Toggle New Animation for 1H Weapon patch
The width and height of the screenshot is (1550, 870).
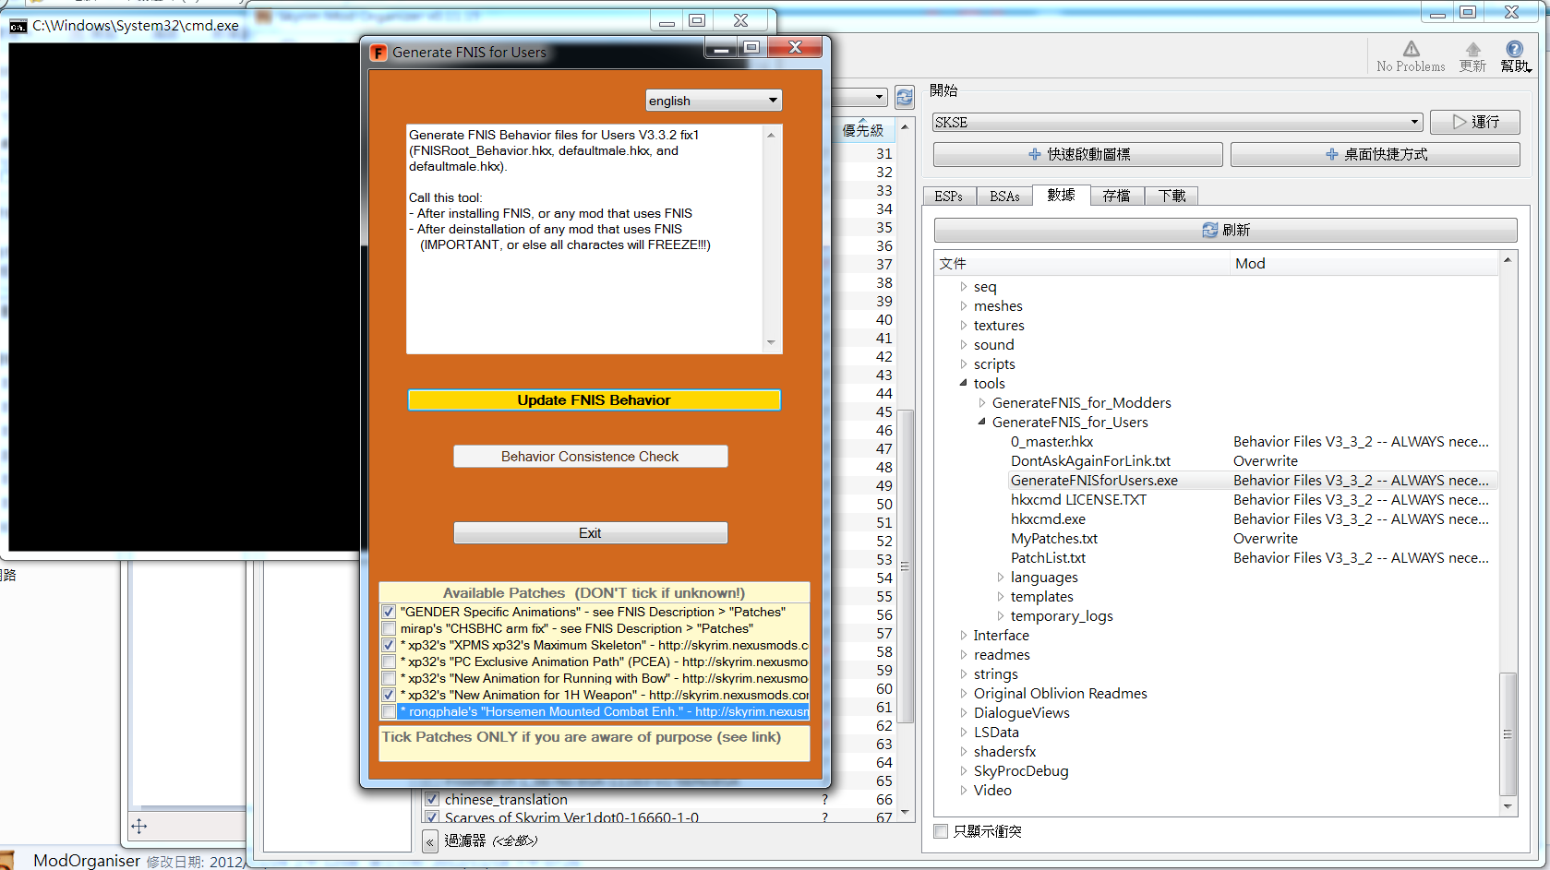[389, 695]
